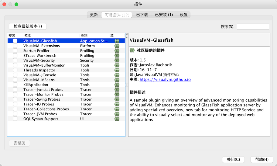Click source icon in OQL Syntax Support row
Screen dimensions: 277x166
point(117,119)
